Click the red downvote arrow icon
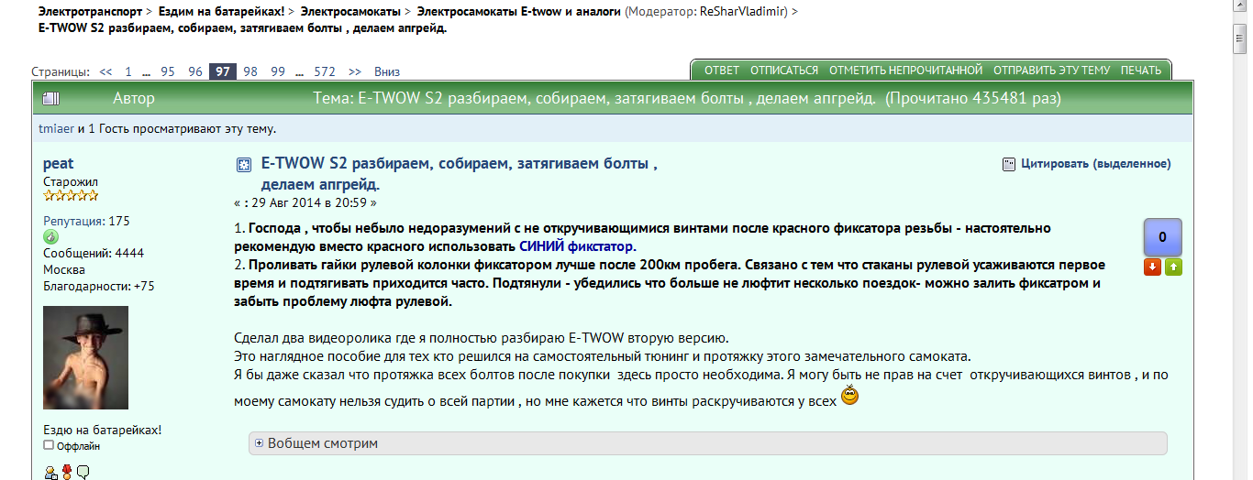Image resolution: width=1253 pixels, height=480 pixels. 1152,267
